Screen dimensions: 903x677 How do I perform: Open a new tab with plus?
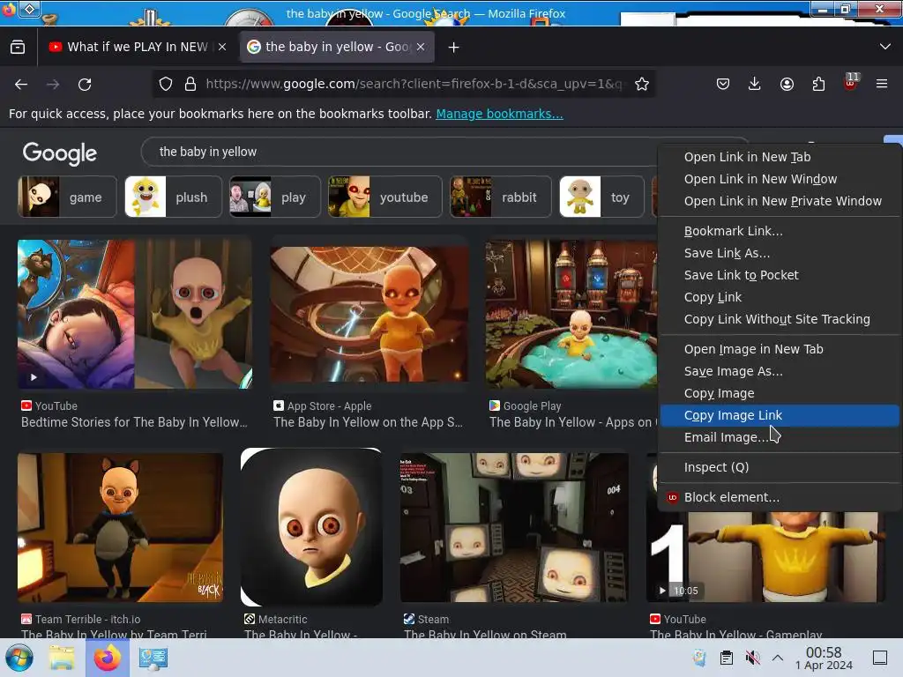click(x=454, y=48)
